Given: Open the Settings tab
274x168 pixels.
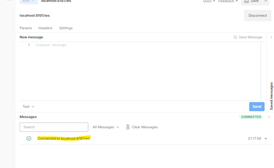Looking at the screenshot, I should click(66, 28).
